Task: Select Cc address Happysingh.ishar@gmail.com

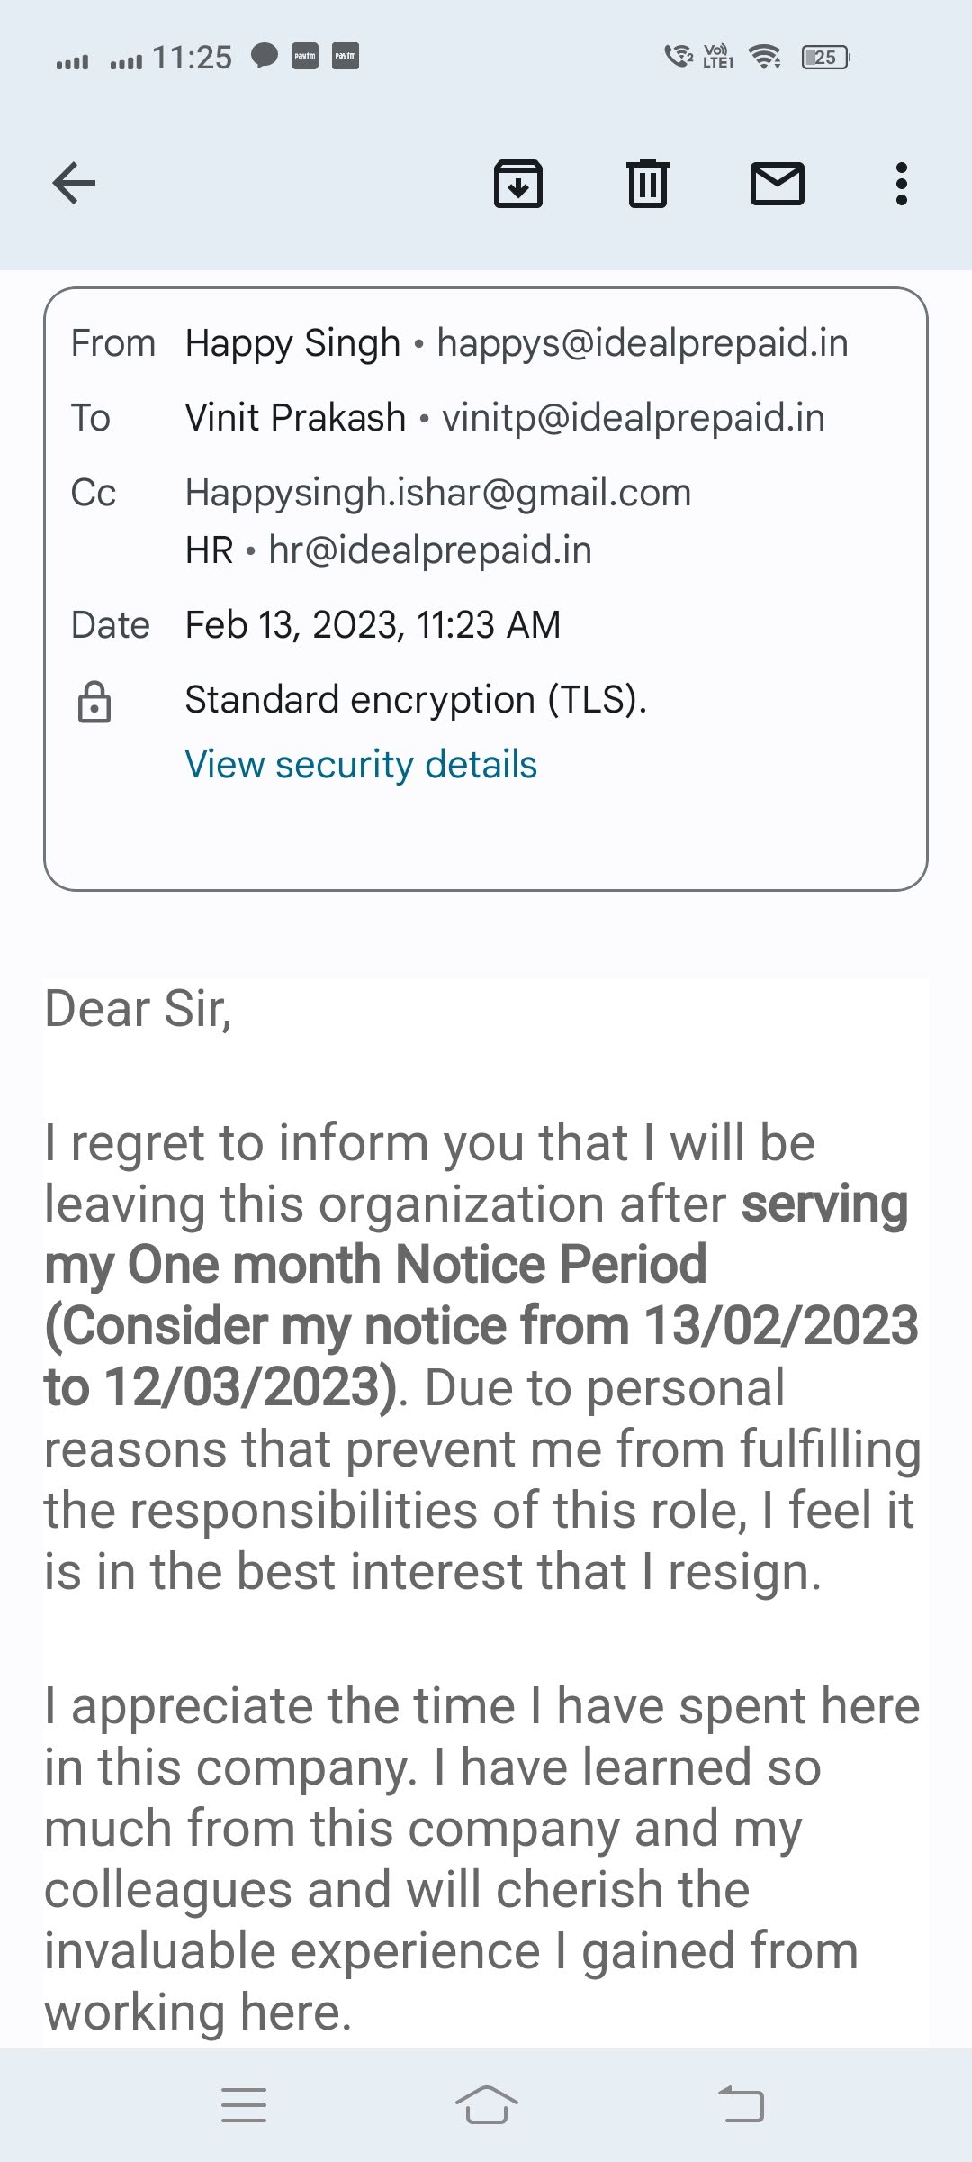Action: coord(438,493)
